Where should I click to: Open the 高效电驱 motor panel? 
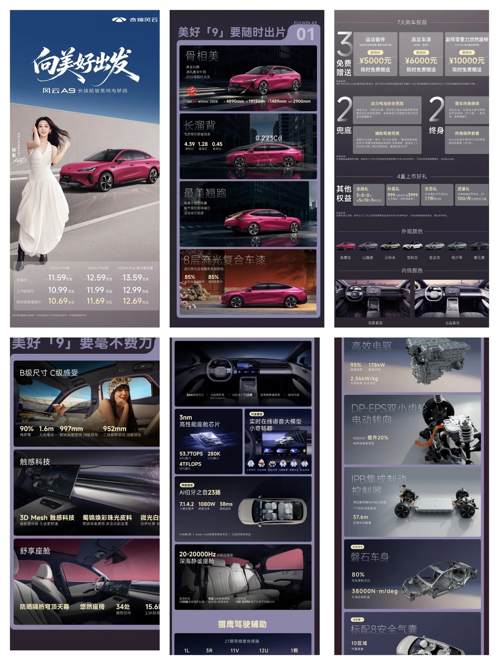(x=413, y=364)
